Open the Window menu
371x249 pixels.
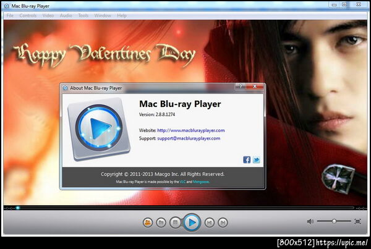click(103, 15)
